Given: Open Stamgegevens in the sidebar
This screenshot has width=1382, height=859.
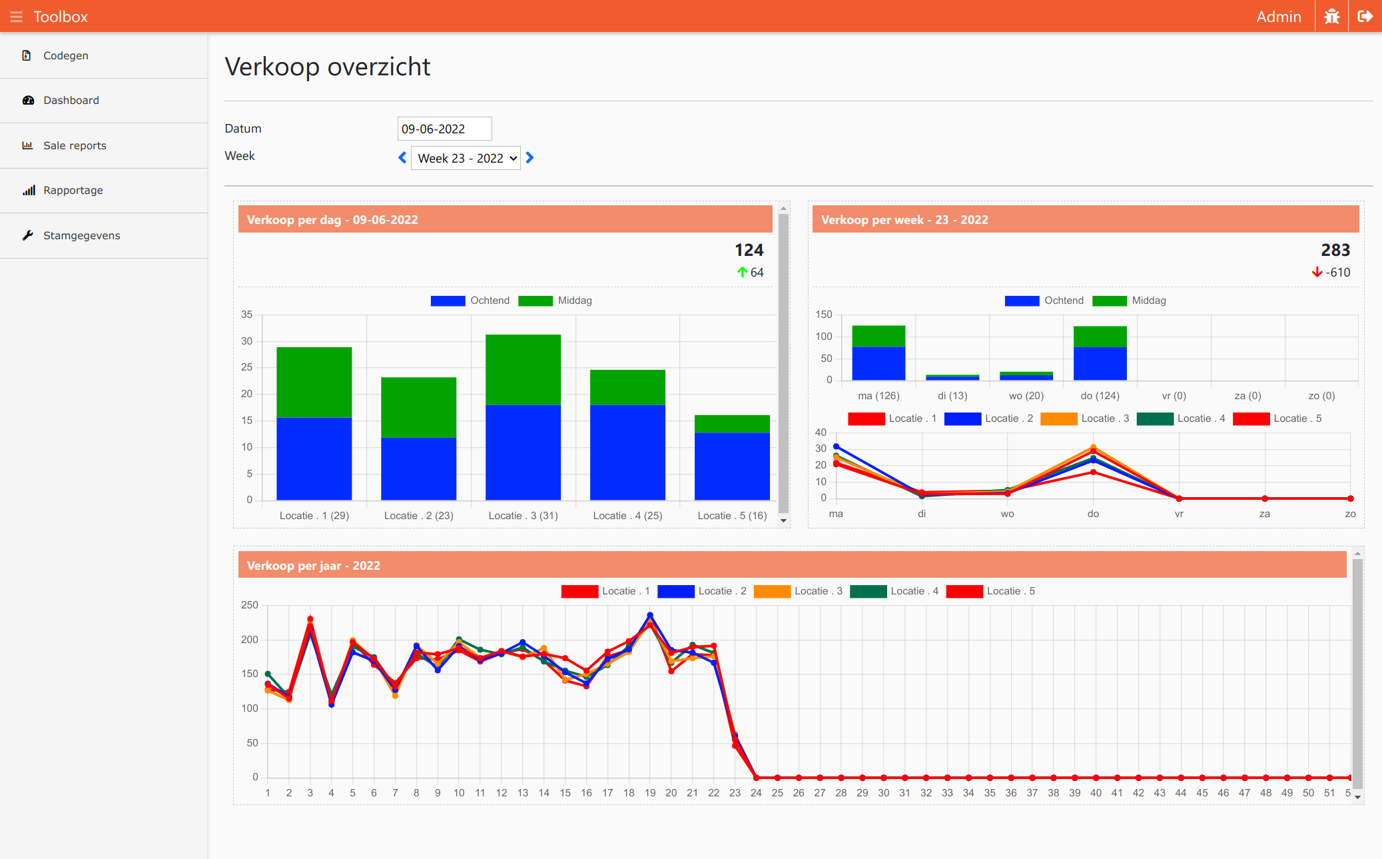Looking at the screenshot, I should [103, 235].
